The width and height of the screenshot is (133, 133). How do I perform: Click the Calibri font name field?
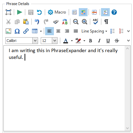point(19,41)
